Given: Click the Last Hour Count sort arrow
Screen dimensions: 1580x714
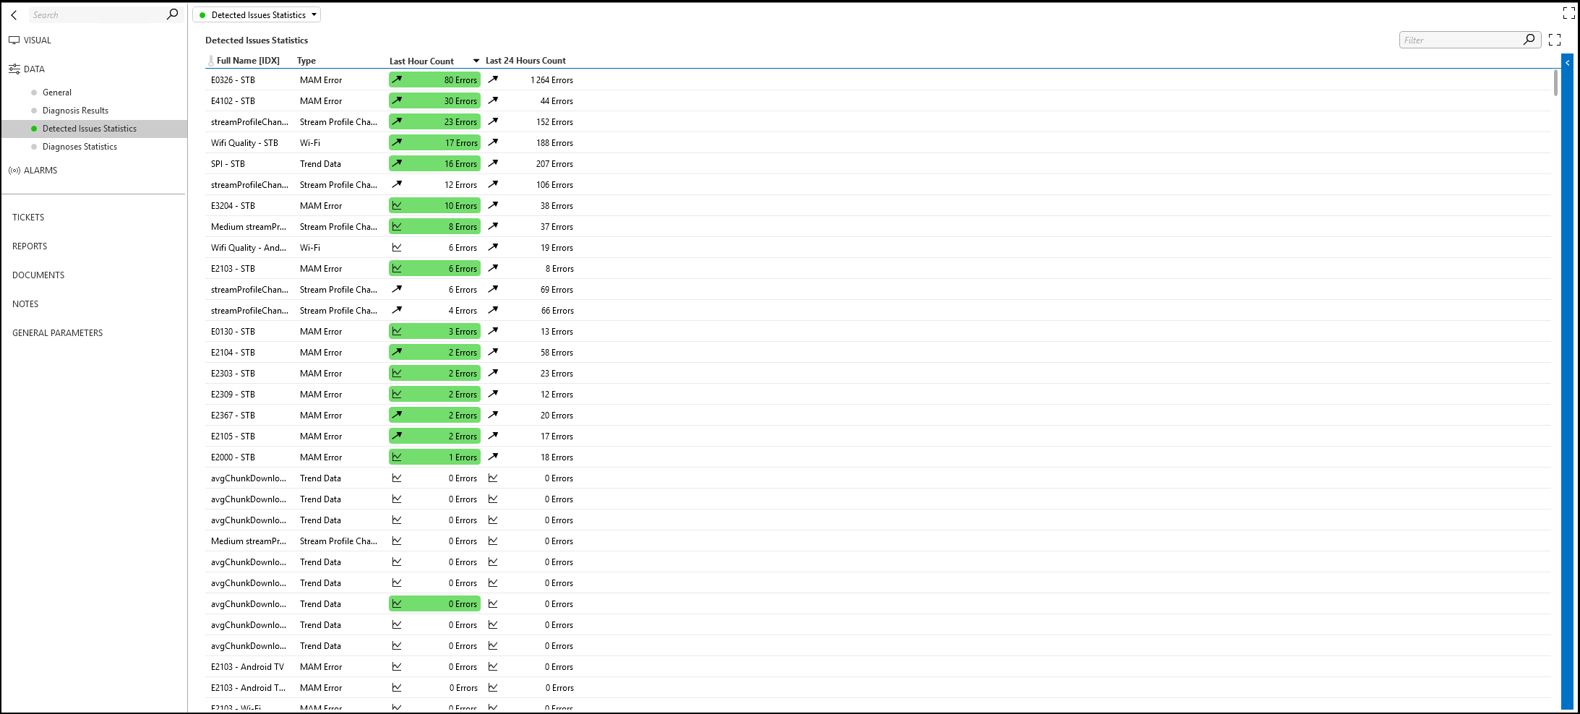Looking at the screenshot, I should pyautogui.click(x=476, y=61).
